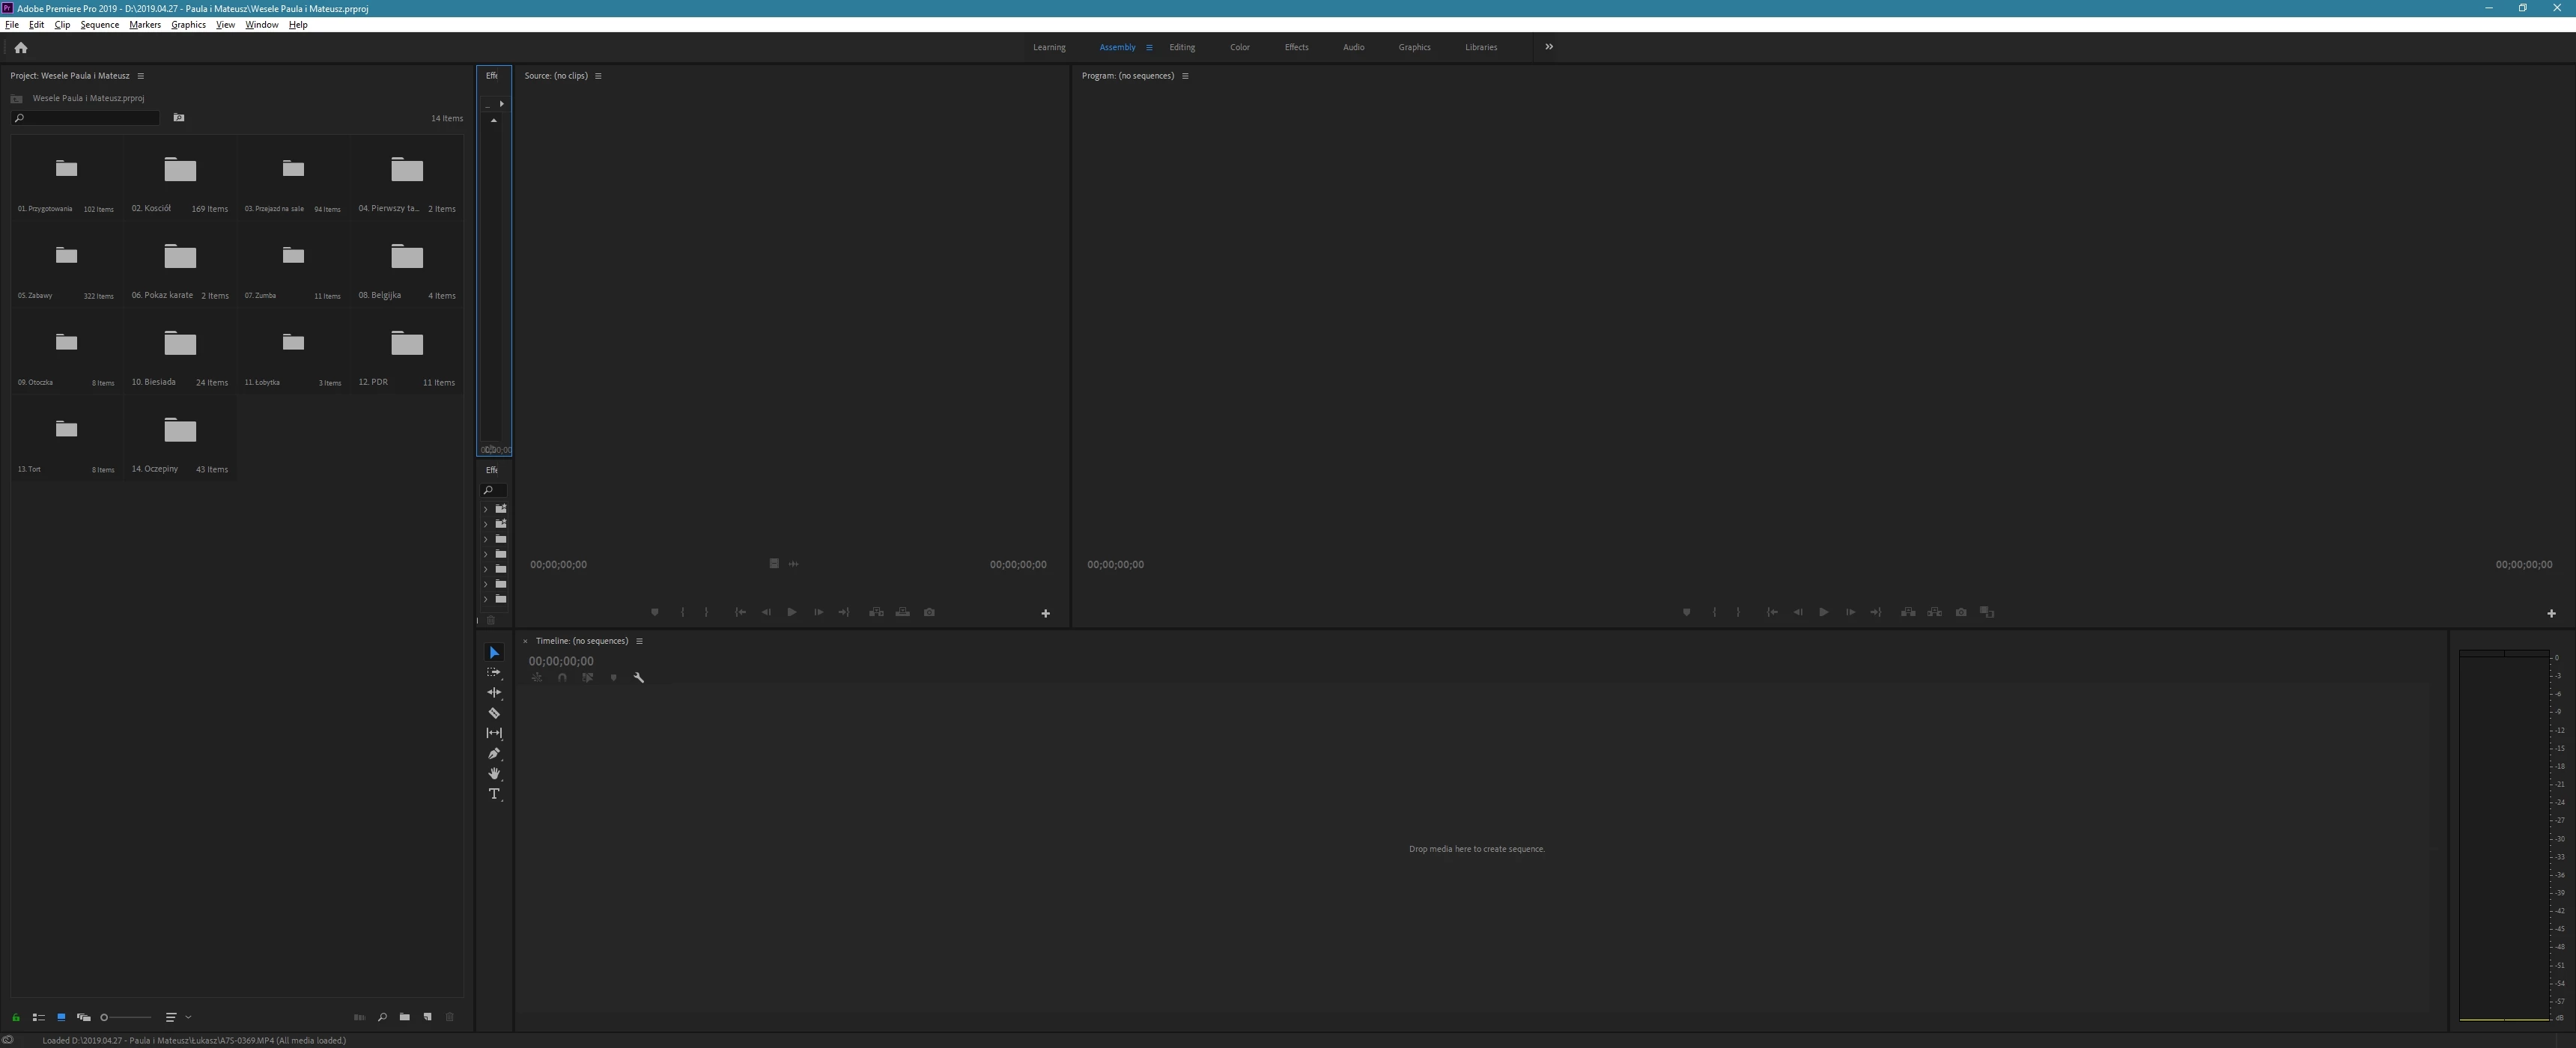Click the Home button
Screen dimensions: 2576x1048
click(x=21, y=47)
